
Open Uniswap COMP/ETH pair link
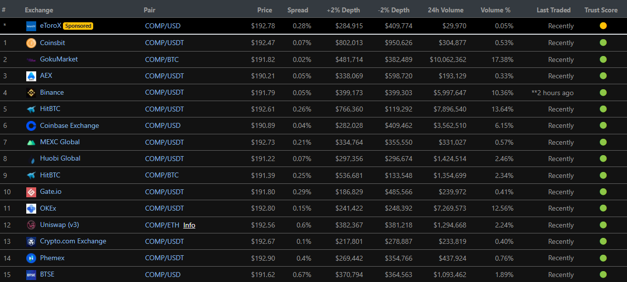pos(162,225)
